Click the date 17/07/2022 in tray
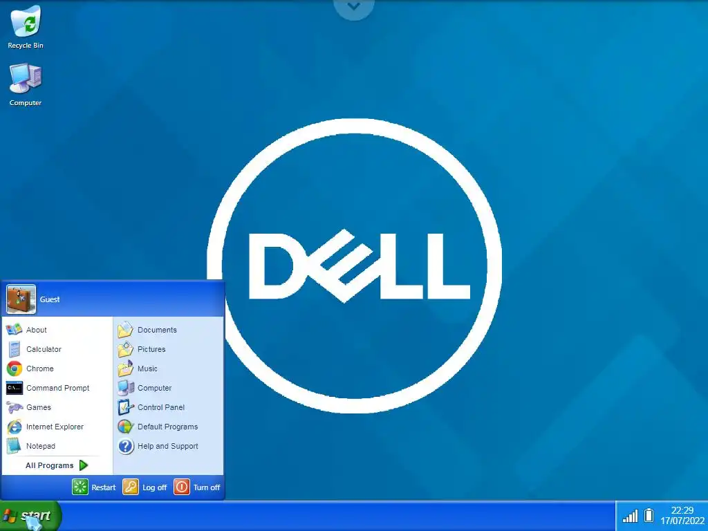Image resolution: width=708 pixels, height=531 pixels. (x=682, y=521)
